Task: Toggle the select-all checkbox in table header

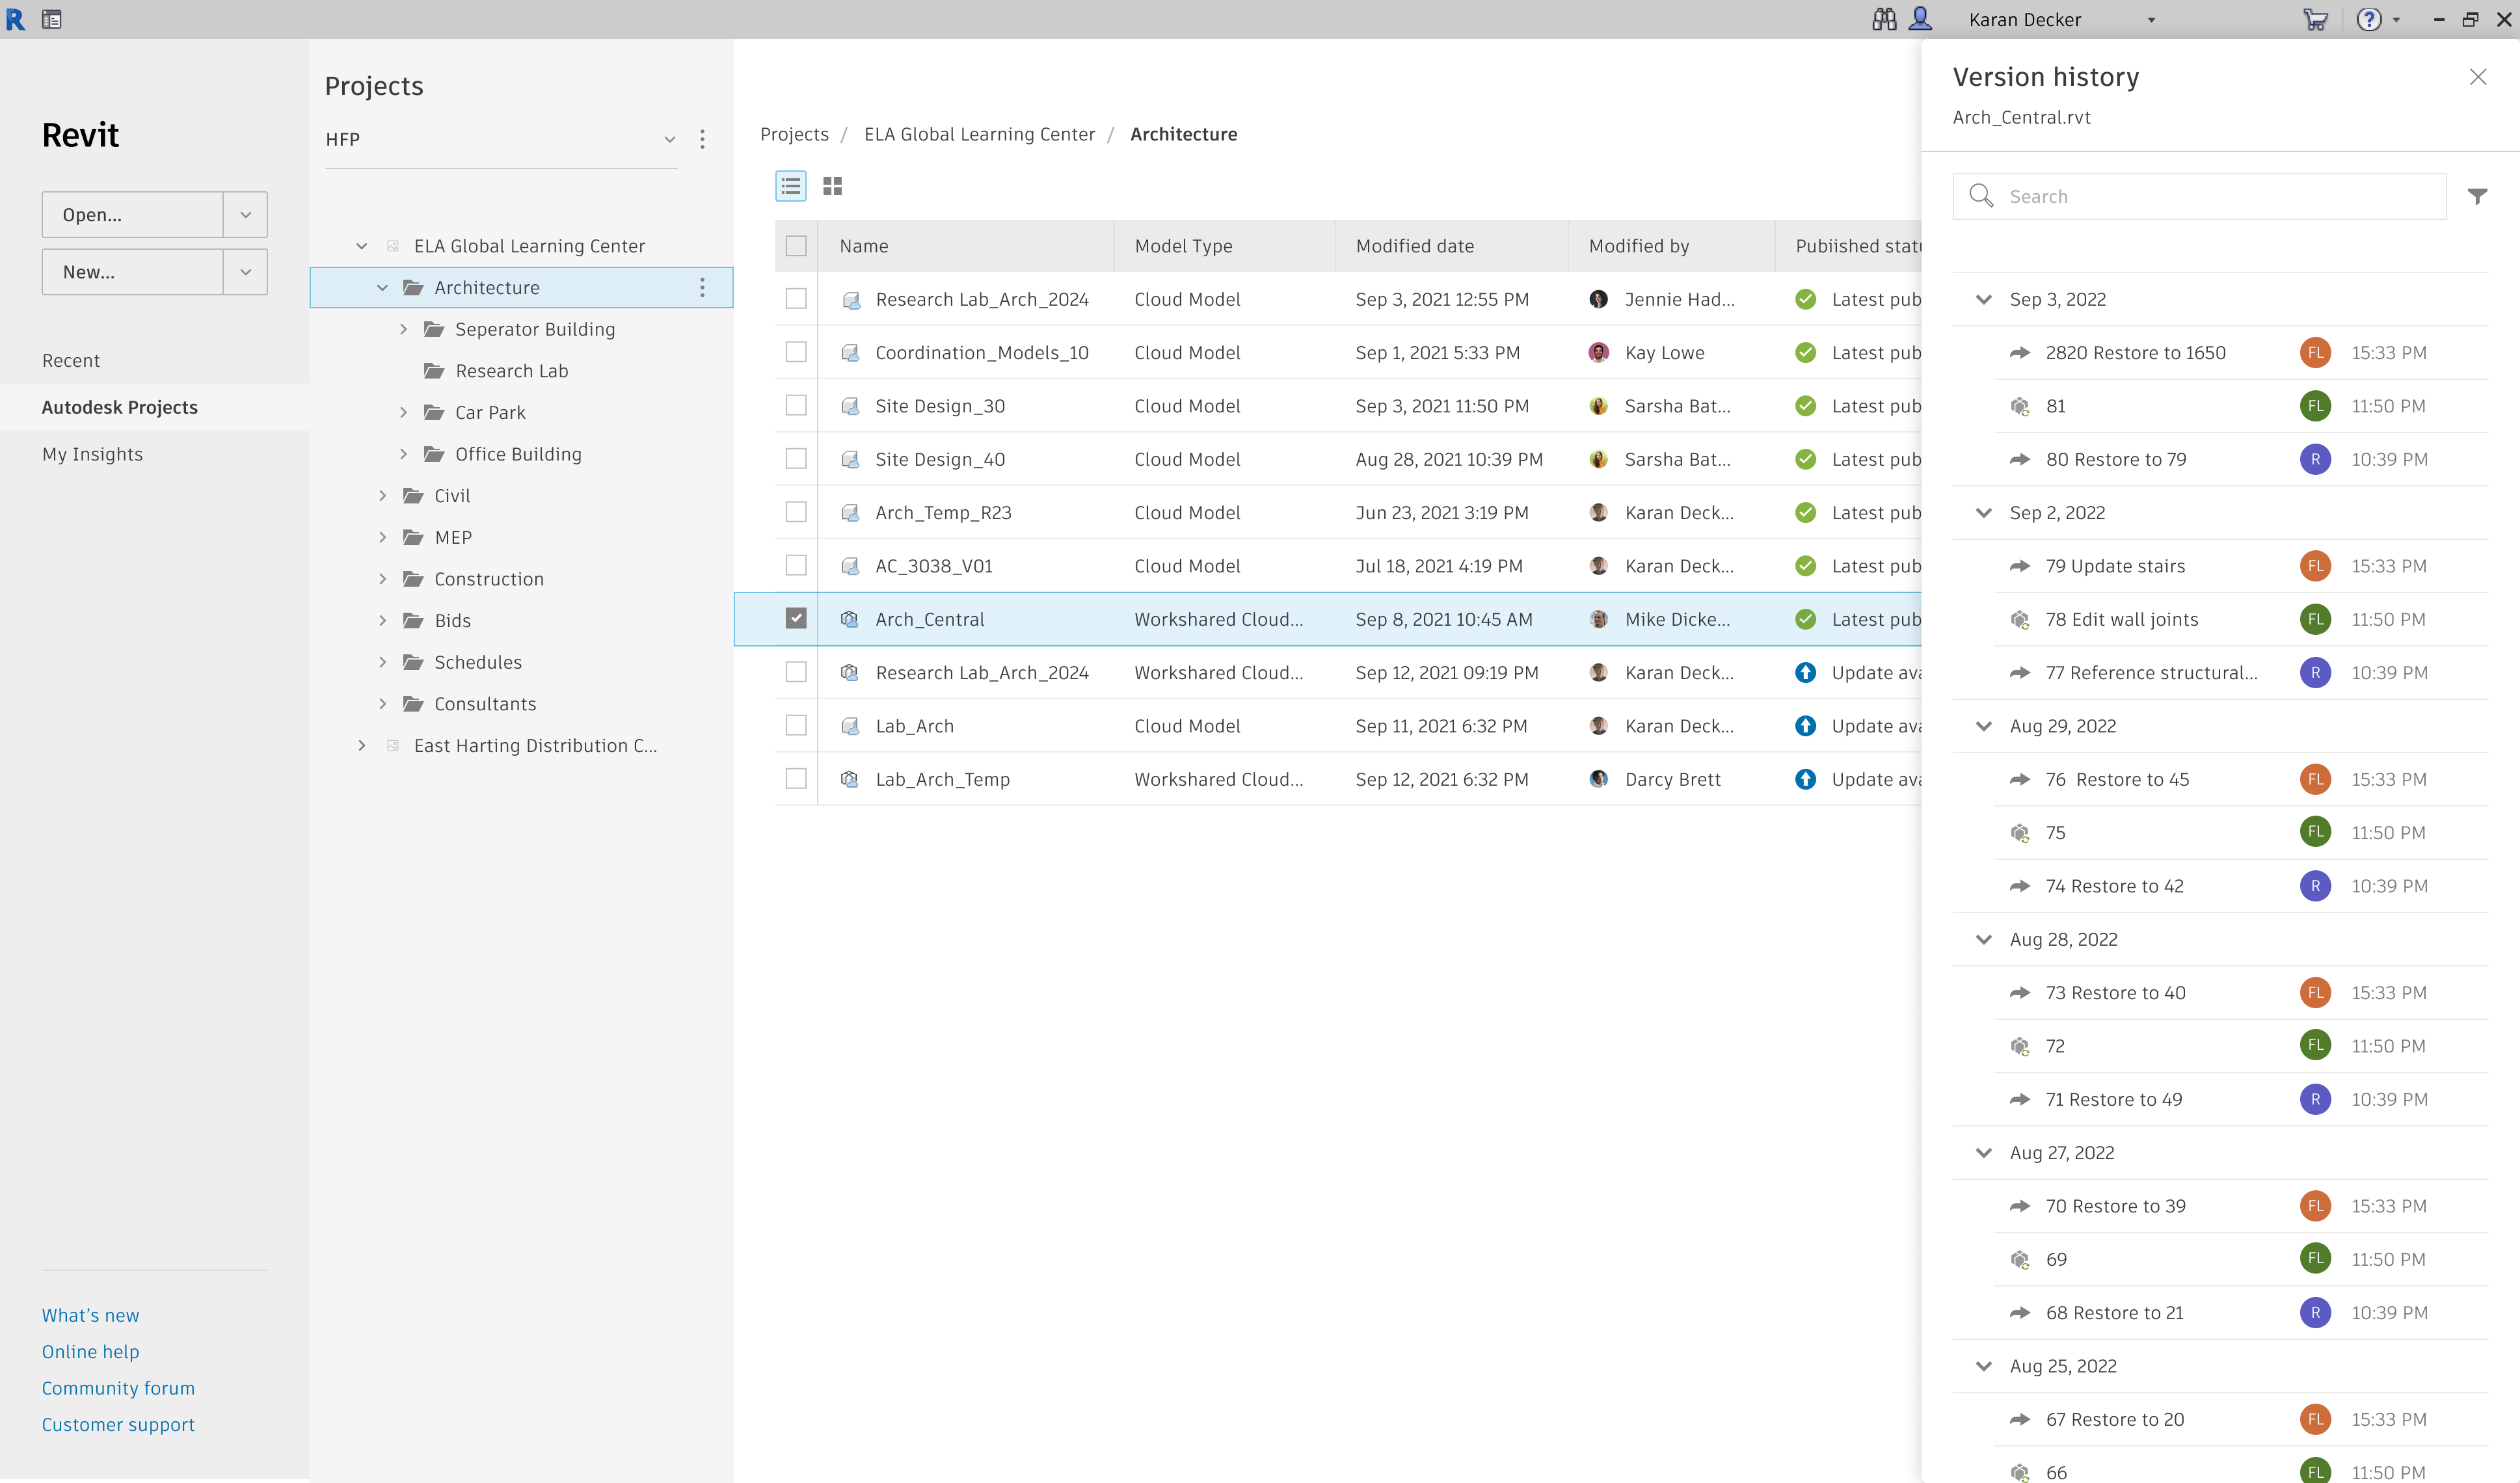Action: 796,246
